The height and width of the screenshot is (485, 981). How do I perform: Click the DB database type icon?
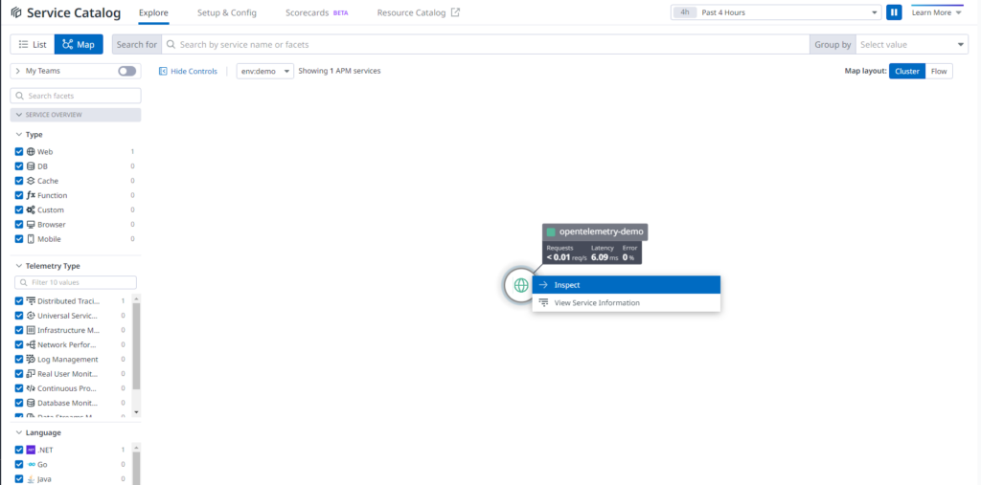(32, 166)
